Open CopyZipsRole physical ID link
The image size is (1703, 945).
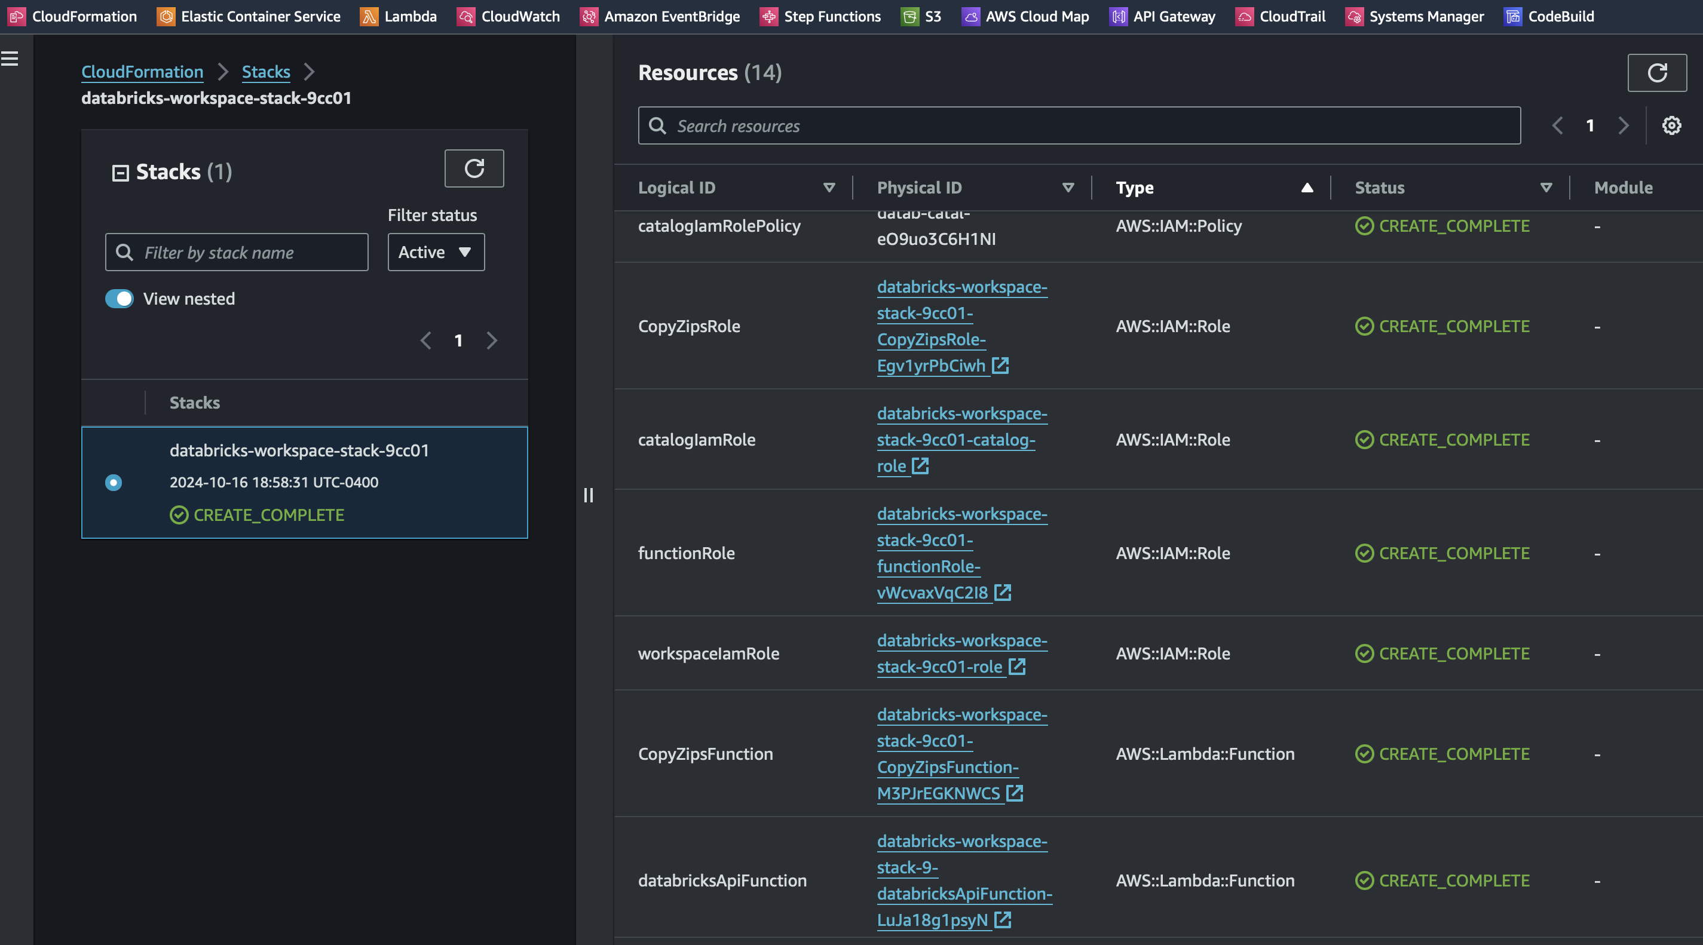(x=962, y=327)
